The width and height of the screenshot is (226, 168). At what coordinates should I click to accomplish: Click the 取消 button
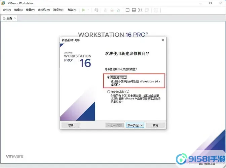(x=155, y=125)
